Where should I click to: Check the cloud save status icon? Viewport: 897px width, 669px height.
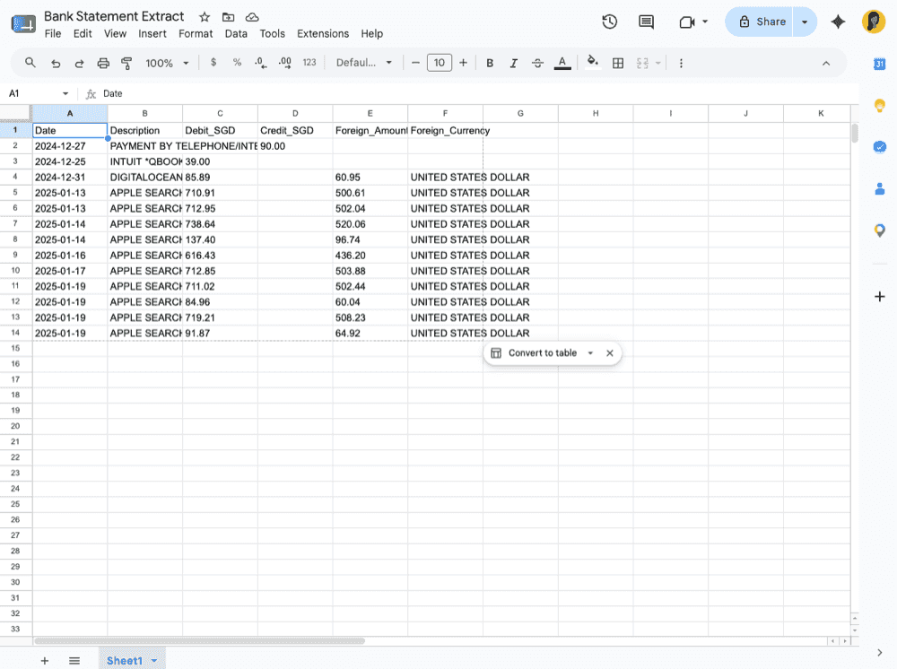[252, 17]
